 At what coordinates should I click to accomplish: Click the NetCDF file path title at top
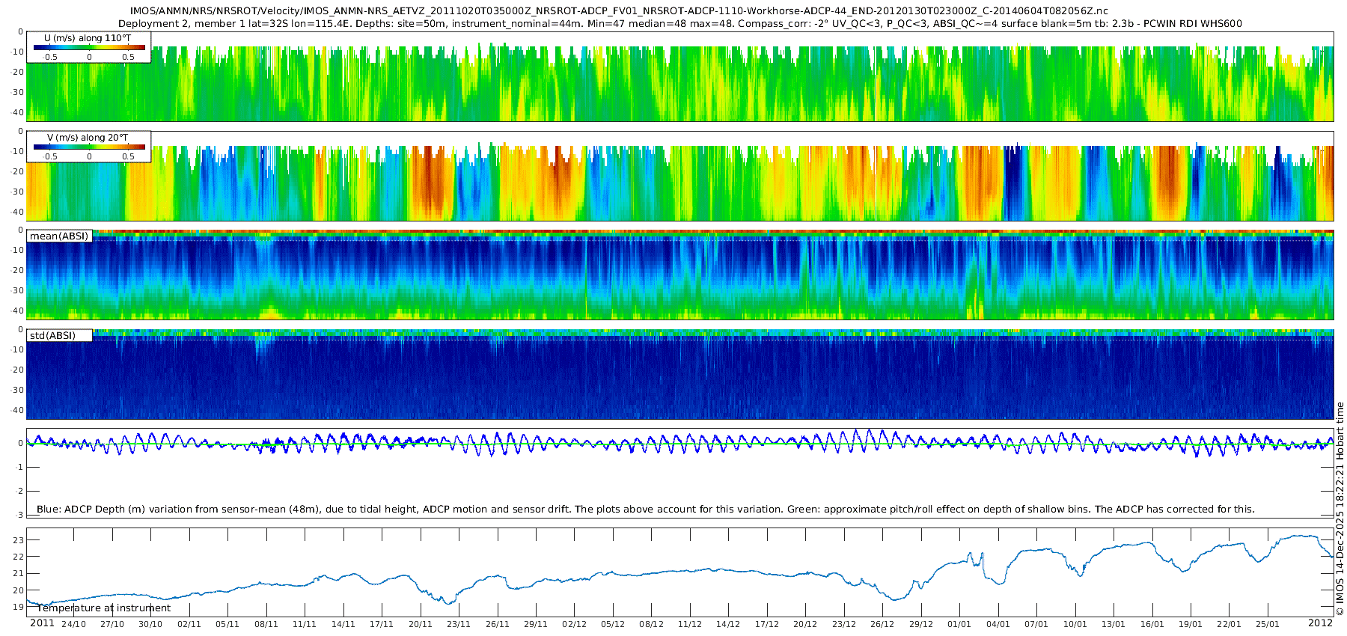619,11
